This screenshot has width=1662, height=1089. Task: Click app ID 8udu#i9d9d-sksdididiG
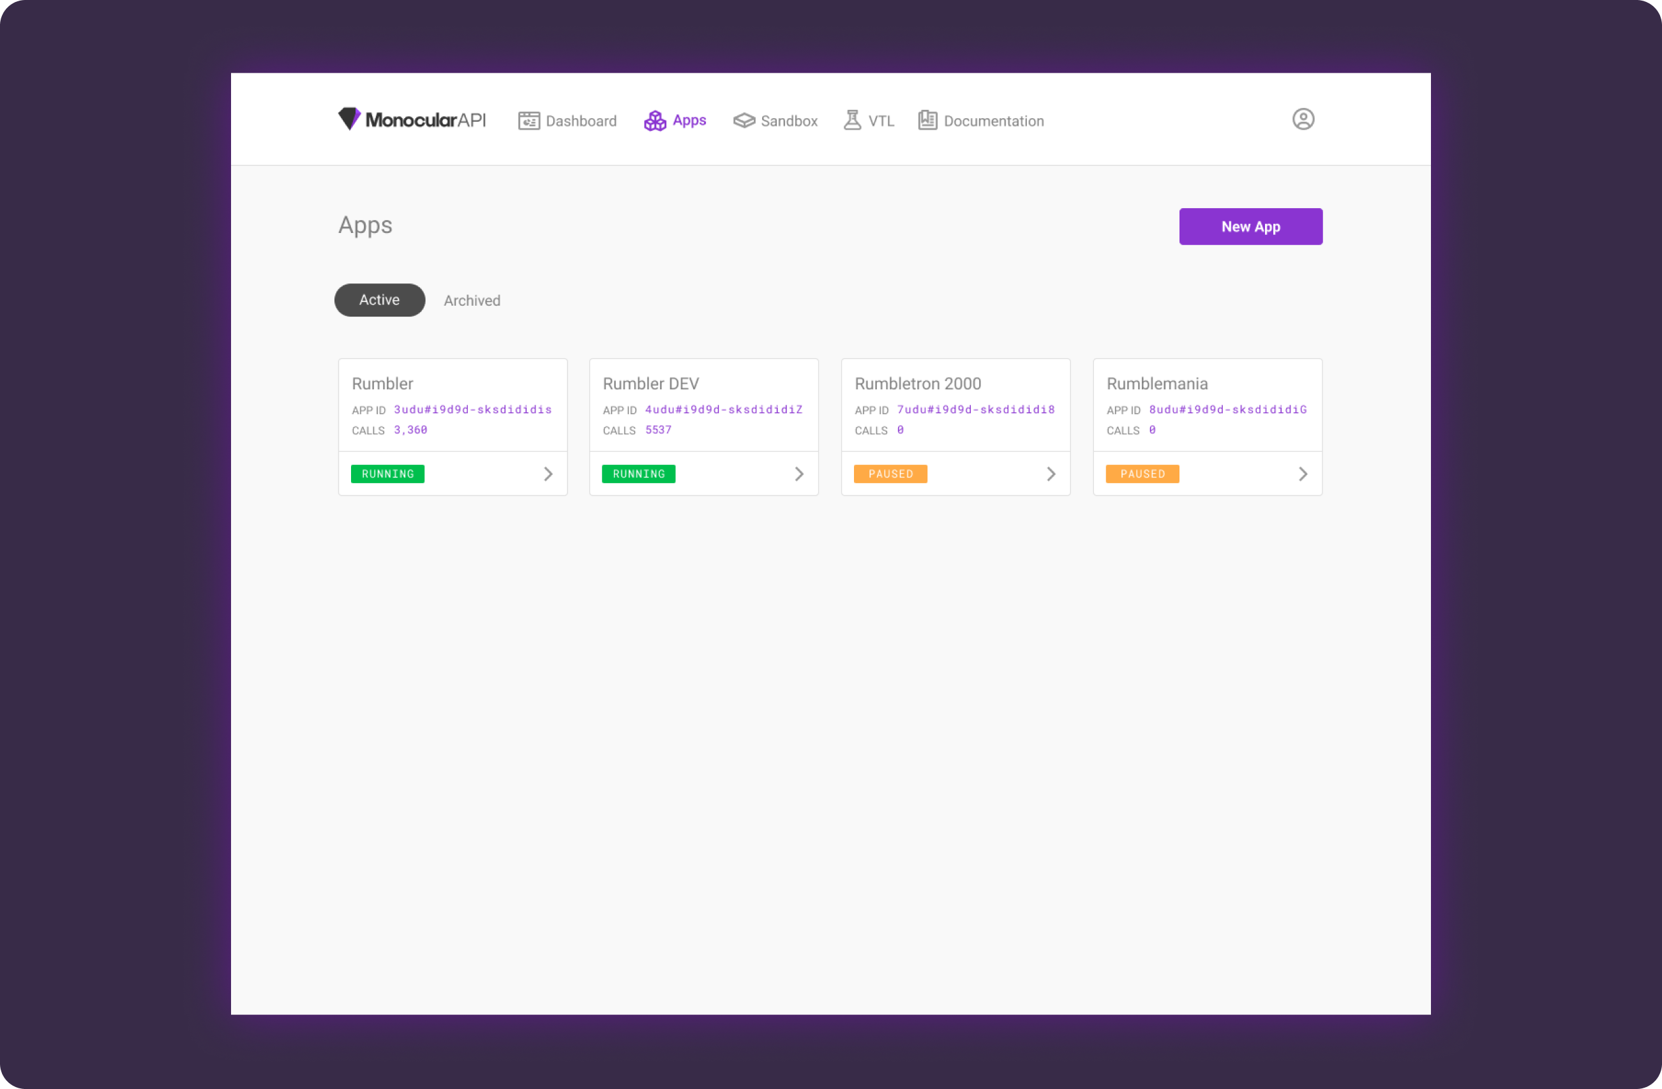[1229, 409]
